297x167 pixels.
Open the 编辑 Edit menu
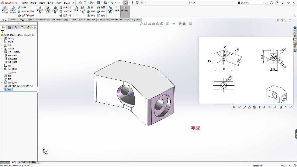[x=33, y=3]
